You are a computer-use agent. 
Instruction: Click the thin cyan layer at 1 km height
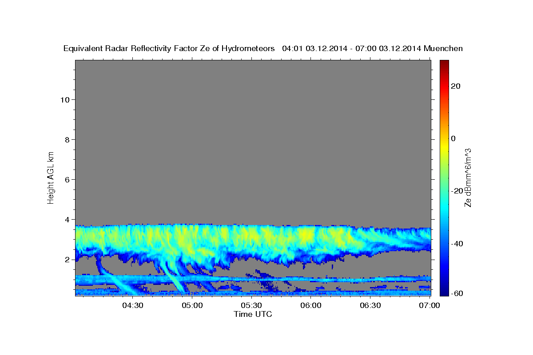tap(253, 279)
